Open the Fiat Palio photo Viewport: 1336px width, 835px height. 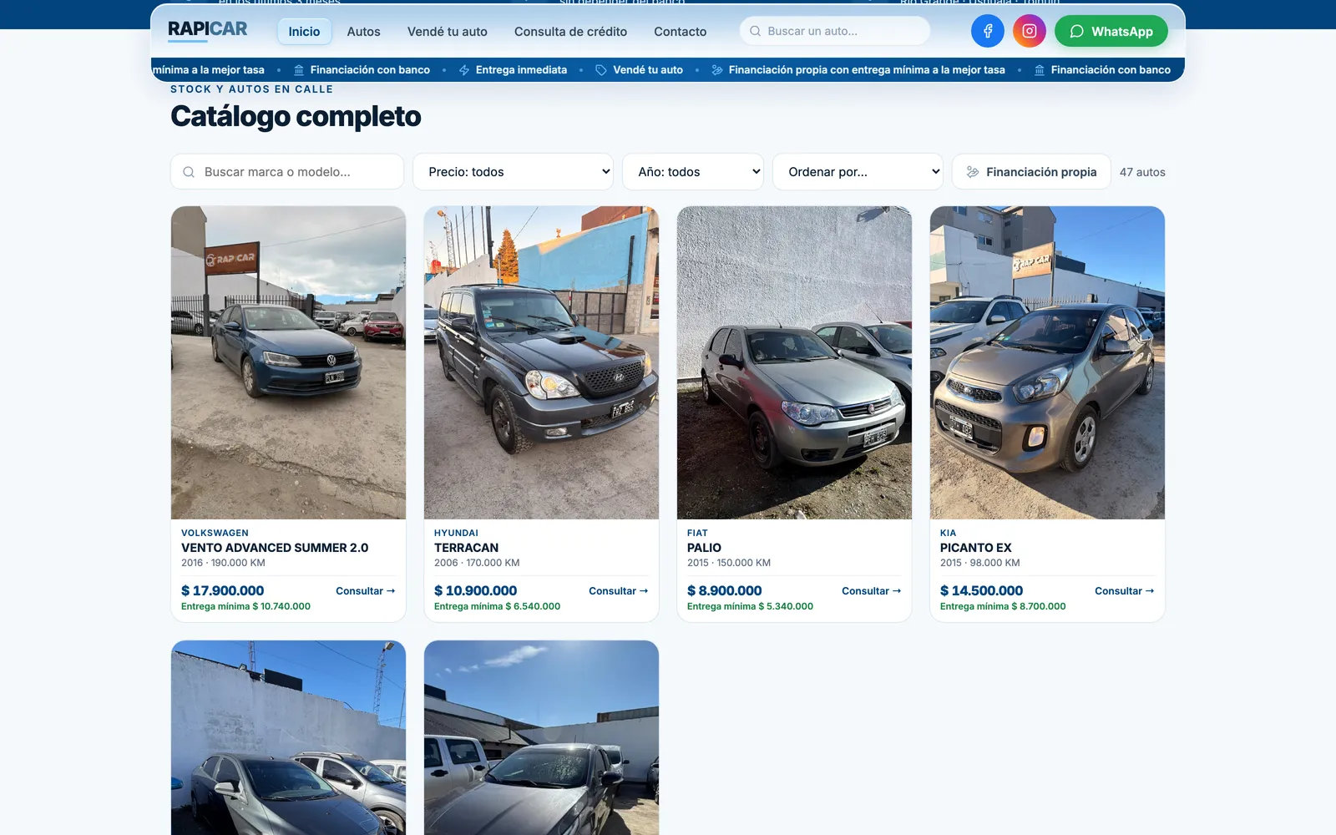[794, 362]
